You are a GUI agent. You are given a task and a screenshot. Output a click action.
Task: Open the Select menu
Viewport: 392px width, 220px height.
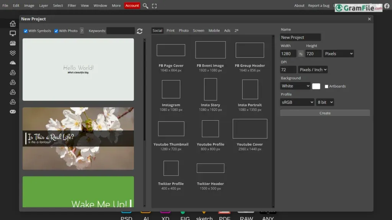58,5
